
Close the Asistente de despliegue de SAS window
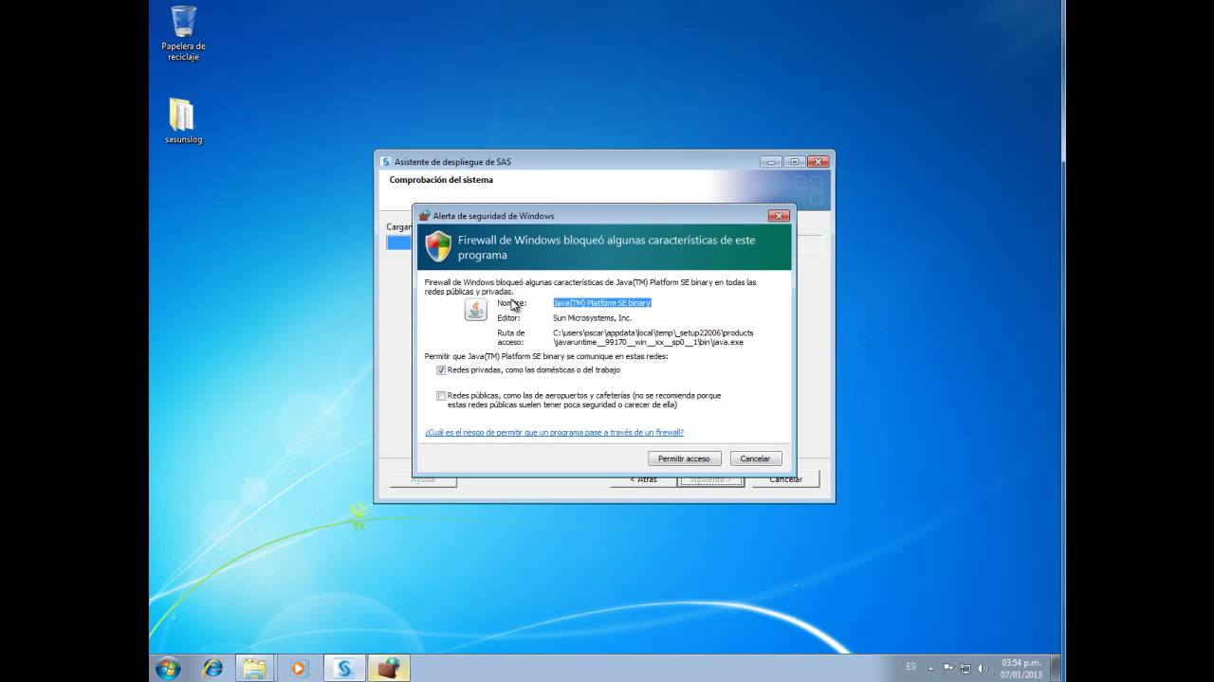(819, 162)
